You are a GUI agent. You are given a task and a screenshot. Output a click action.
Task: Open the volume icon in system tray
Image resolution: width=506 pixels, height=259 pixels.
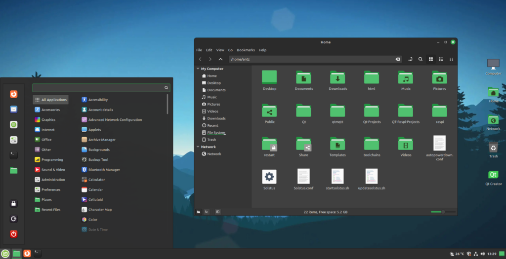click(482, 254)
